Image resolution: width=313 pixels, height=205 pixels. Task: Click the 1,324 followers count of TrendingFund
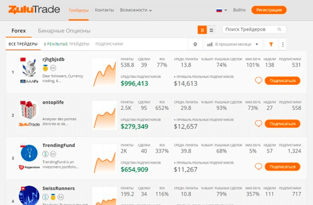click(294, 151)
